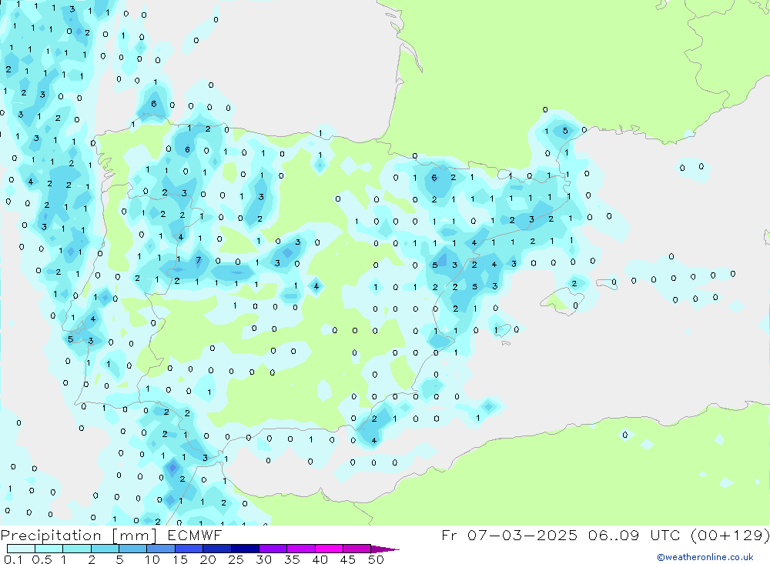Click the precipitation value "7" on the map
Screen dimensions: 770x564
pyautogui.click(x=199, y=260)
